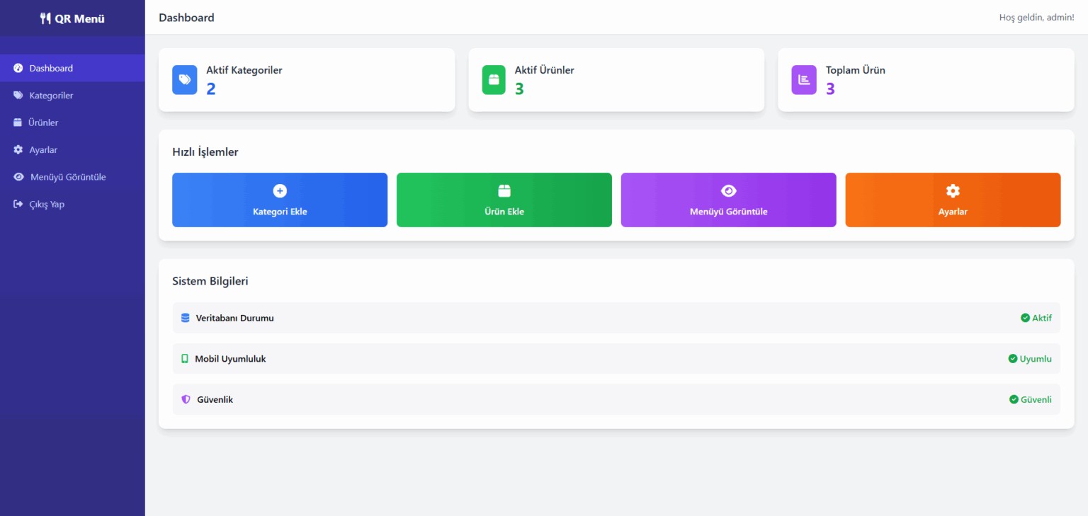The width and height of the screenshot is (1088, 516).
Task: Open Dashboard in the sidebar
Action: tap(50, 69)
